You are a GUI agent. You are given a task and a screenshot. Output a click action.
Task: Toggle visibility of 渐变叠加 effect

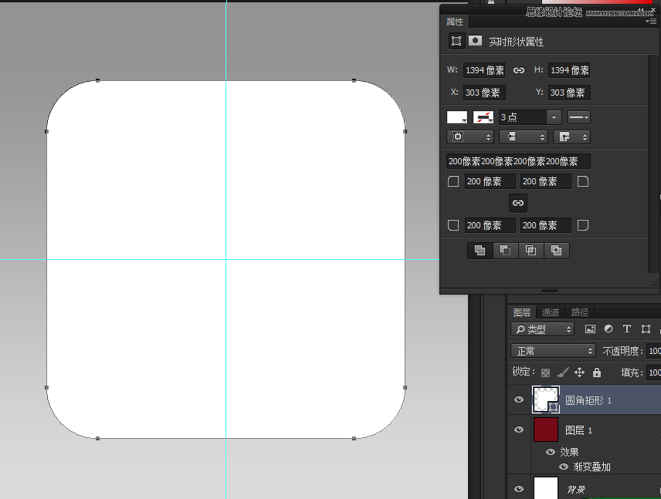(x=563, y=467)
